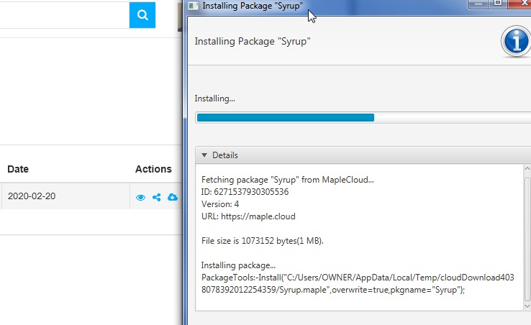Click the Actions column header
Screen dimensions: 531x325
click(x=153, y=169)
